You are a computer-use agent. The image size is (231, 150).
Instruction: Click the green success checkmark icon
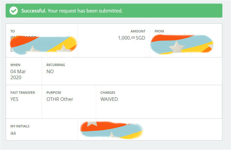[x=13, y=11]
